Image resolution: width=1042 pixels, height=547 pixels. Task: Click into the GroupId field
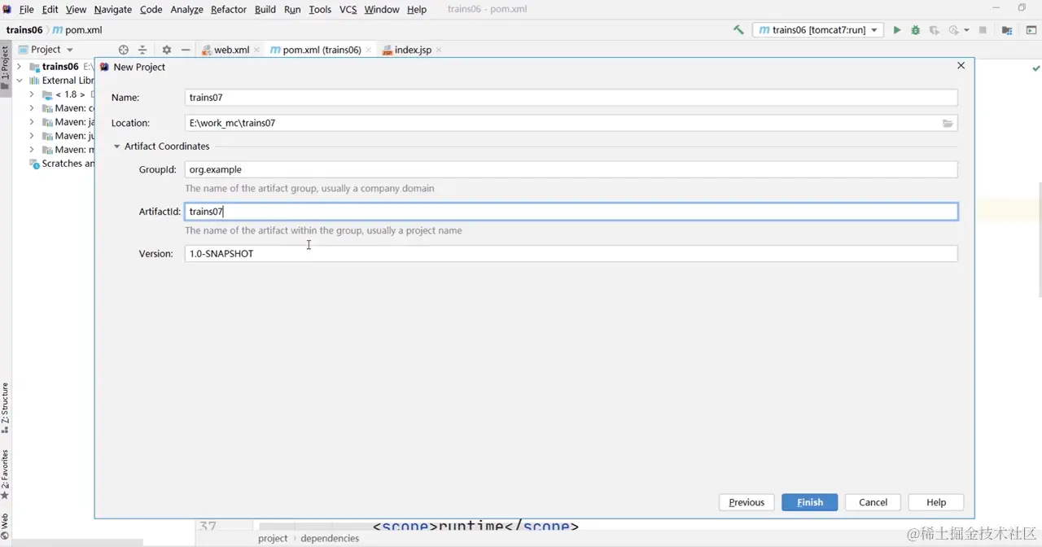click(571, 169)
